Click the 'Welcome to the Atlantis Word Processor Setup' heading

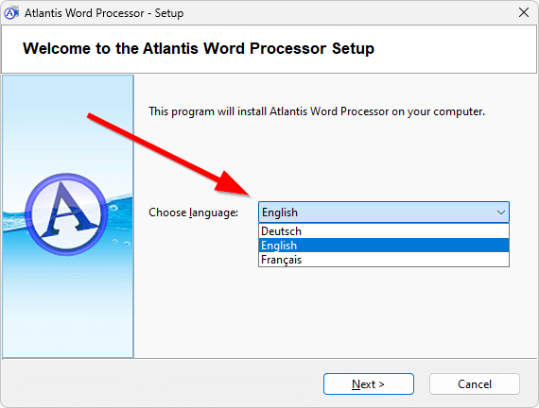[x=199, y=48]
